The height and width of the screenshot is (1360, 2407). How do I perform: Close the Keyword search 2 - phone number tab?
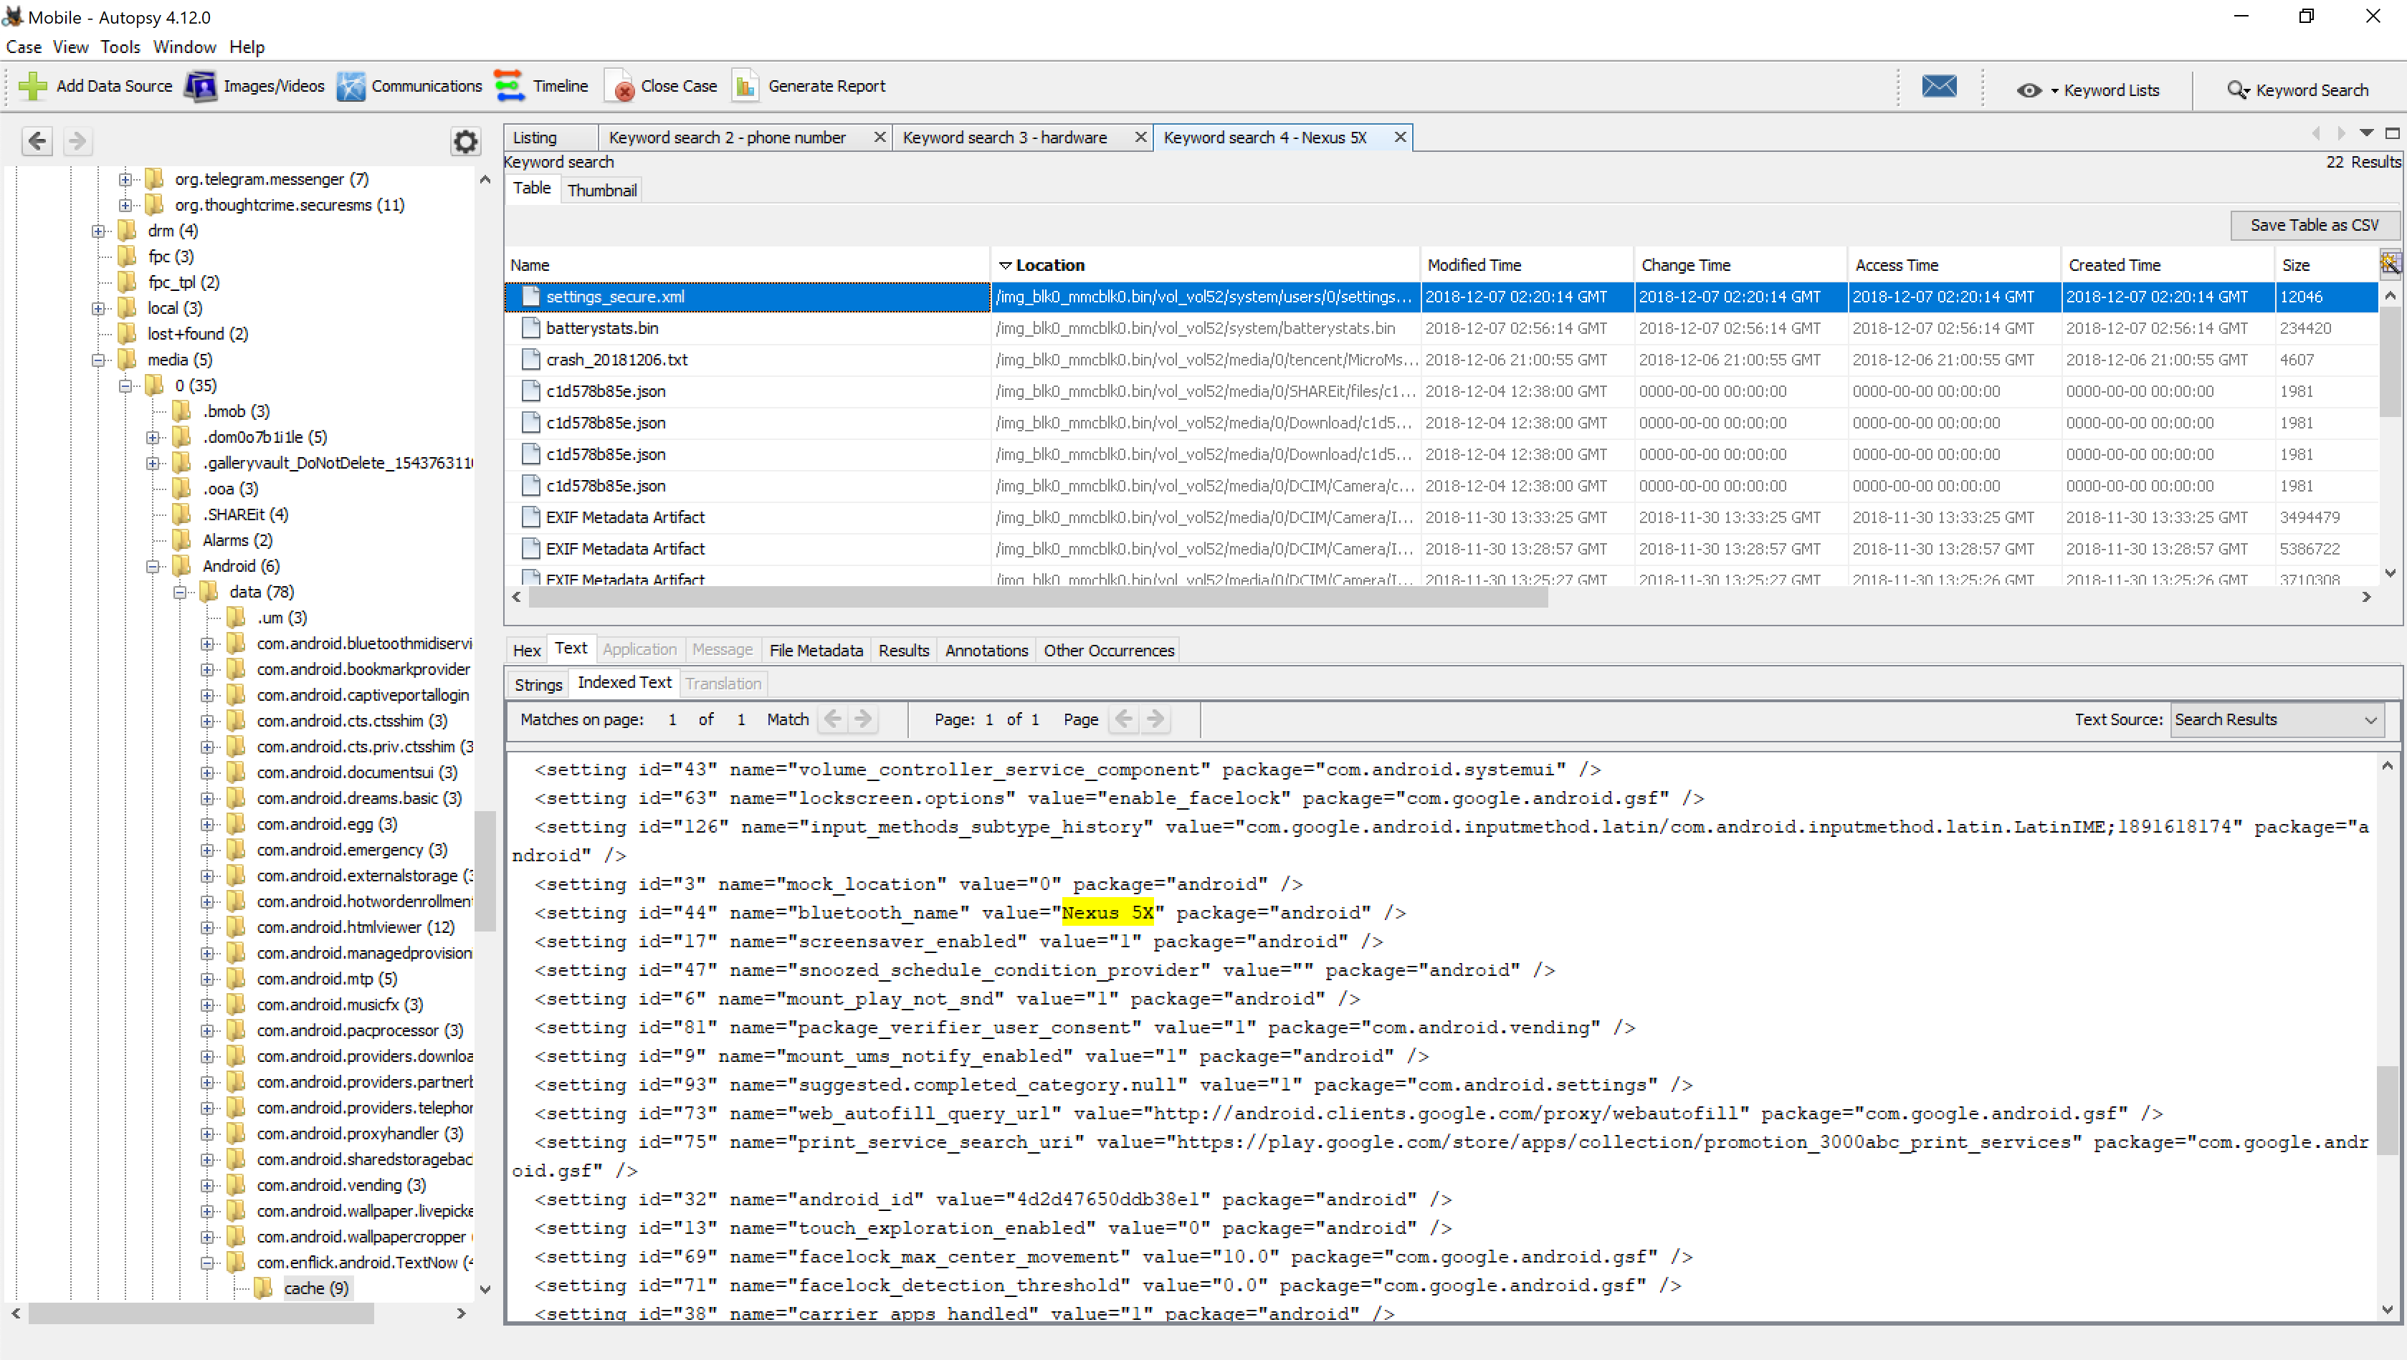point(880,138)
